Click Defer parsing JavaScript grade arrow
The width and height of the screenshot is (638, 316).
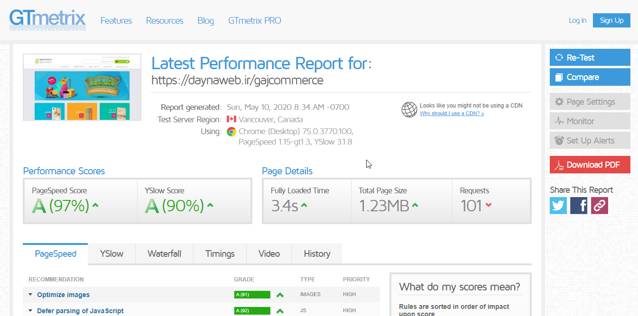(x=280, y=311)
